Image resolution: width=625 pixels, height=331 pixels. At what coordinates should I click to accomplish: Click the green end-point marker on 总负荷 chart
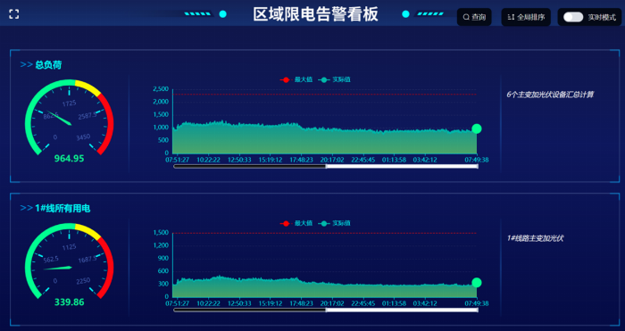coord(476,128)
